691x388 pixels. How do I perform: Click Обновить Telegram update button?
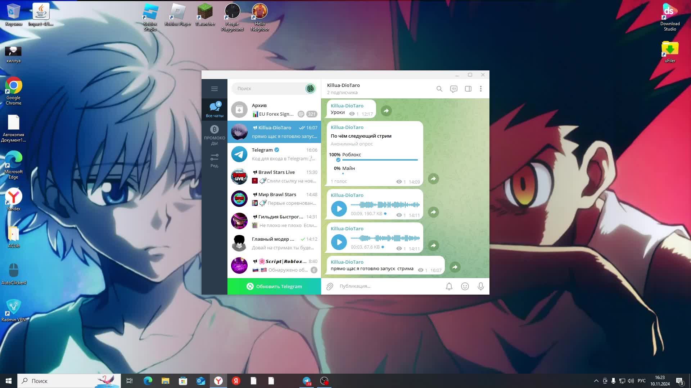274,286
